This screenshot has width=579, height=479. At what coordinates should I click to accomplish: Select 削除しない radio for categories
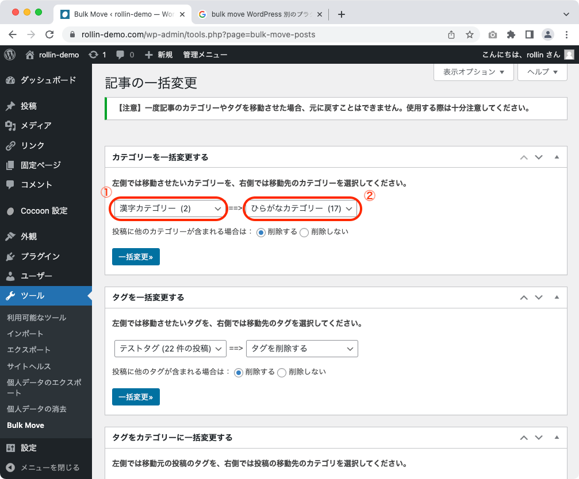click(304, 233)
